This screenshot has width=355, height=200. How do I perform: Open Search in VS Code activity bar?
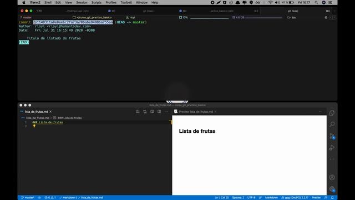[x=332, y=124]
